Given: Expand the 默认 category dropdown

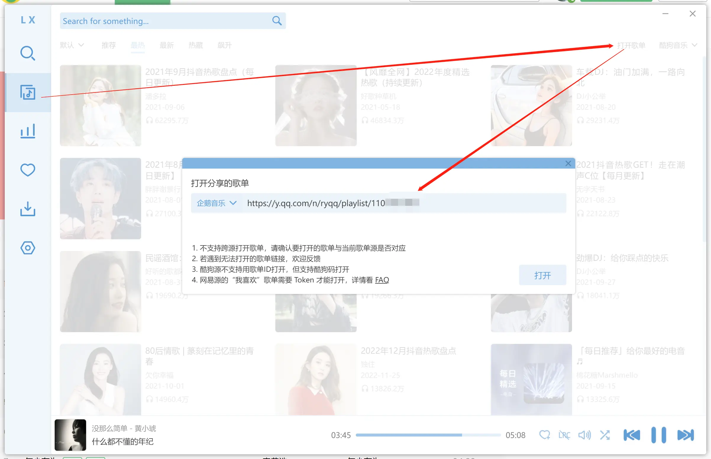Looking at the screenshot, I should point(72,45).
